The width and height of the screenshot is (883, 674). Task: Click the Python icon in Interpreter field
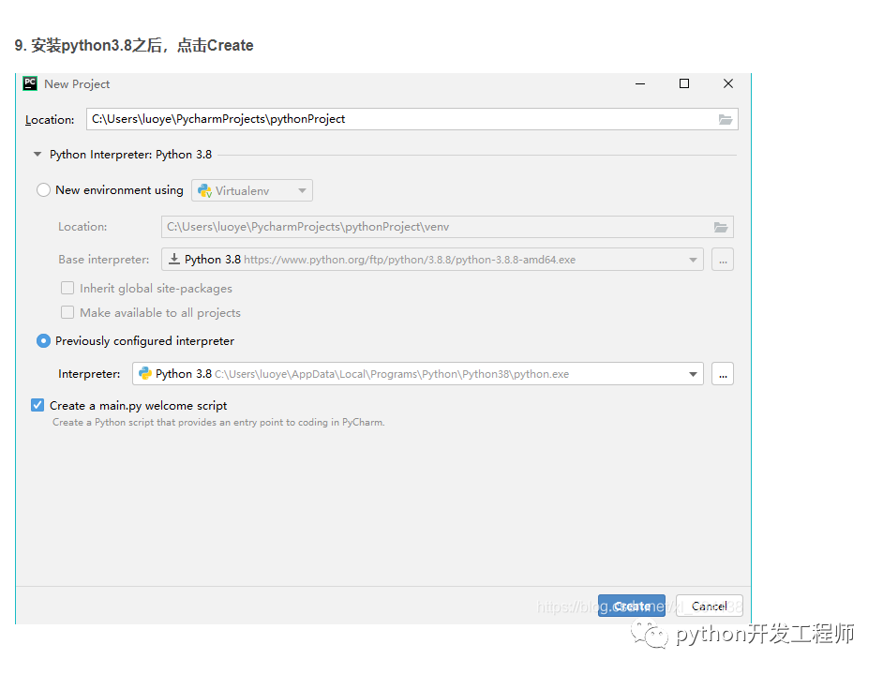point(145,373)
